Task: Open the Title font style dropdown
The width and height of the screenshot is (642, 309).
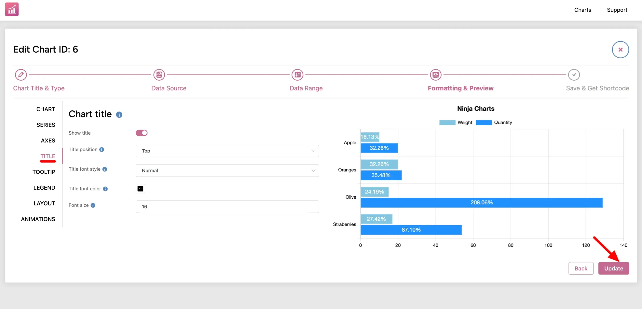Action: 227,171
